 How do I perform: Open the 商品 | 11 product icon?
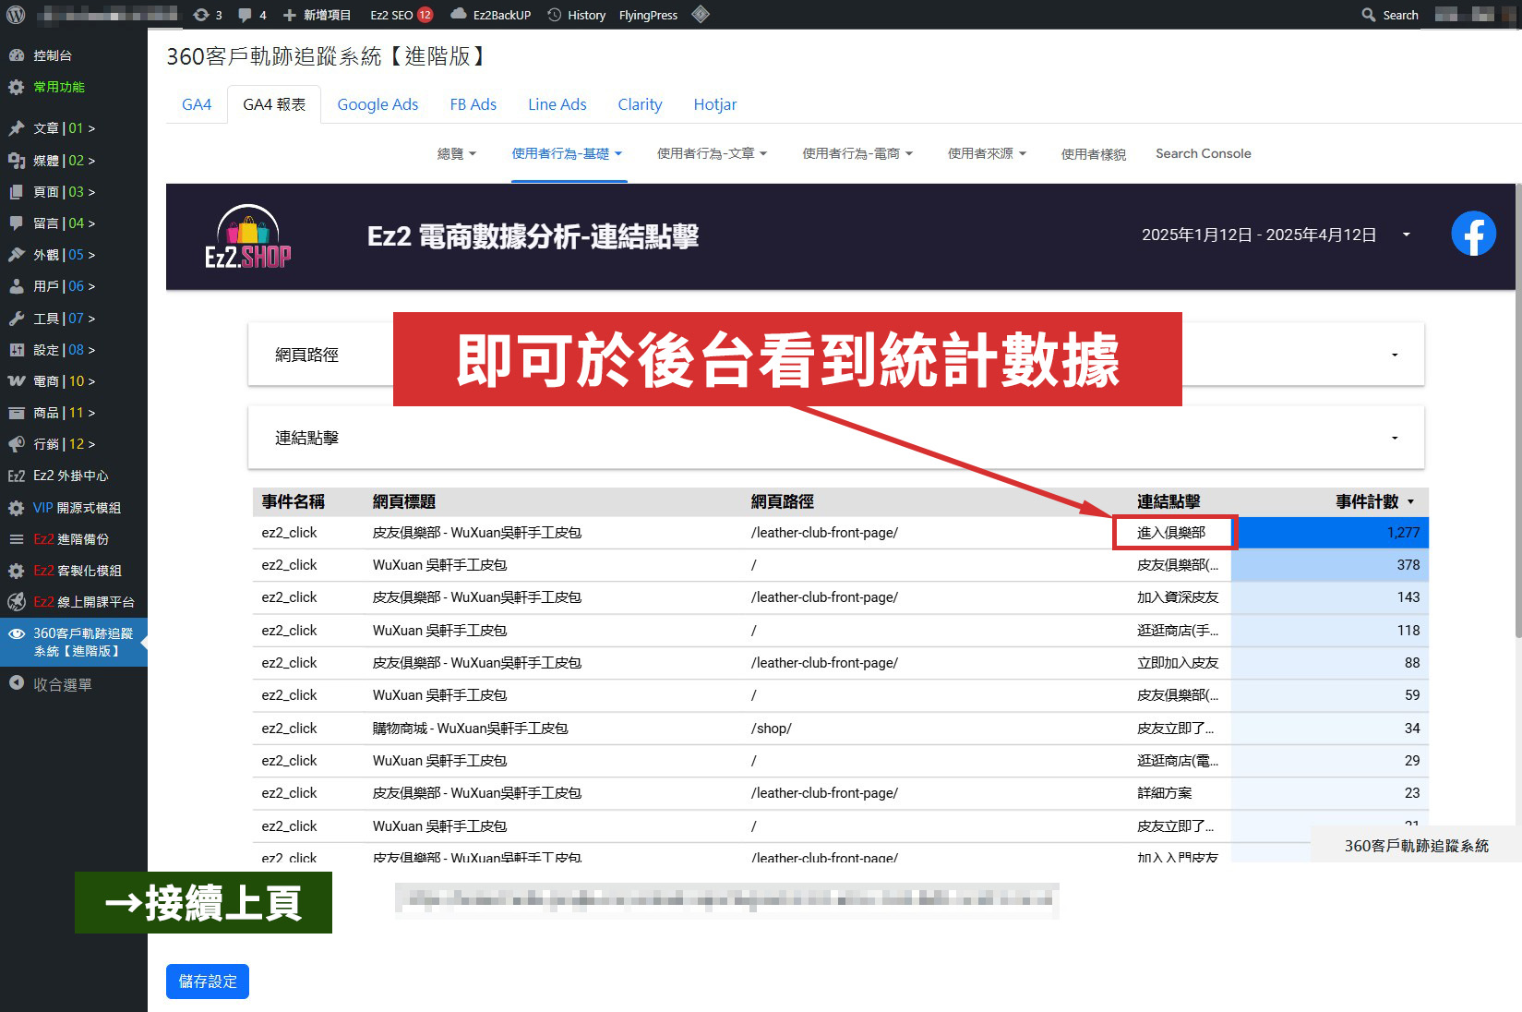pos(17,413)
